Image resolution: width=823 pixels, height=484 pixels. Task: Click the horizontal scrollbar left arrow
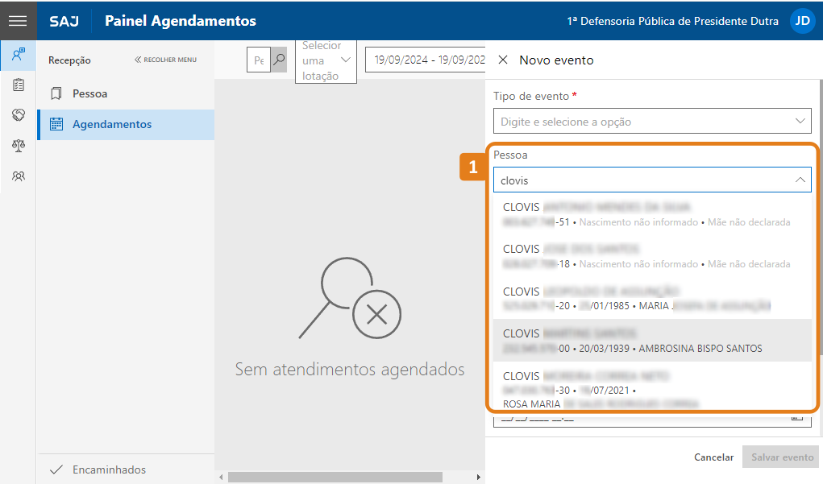coord(221,477)
